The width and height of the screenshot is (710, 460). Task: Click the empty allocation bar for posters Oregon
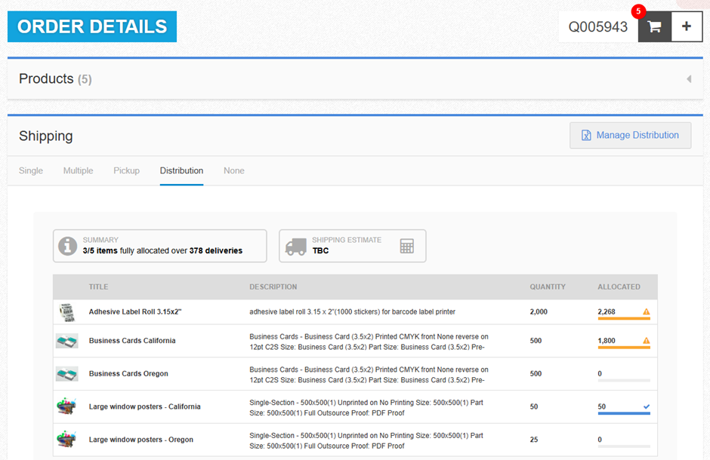point(624,446)
